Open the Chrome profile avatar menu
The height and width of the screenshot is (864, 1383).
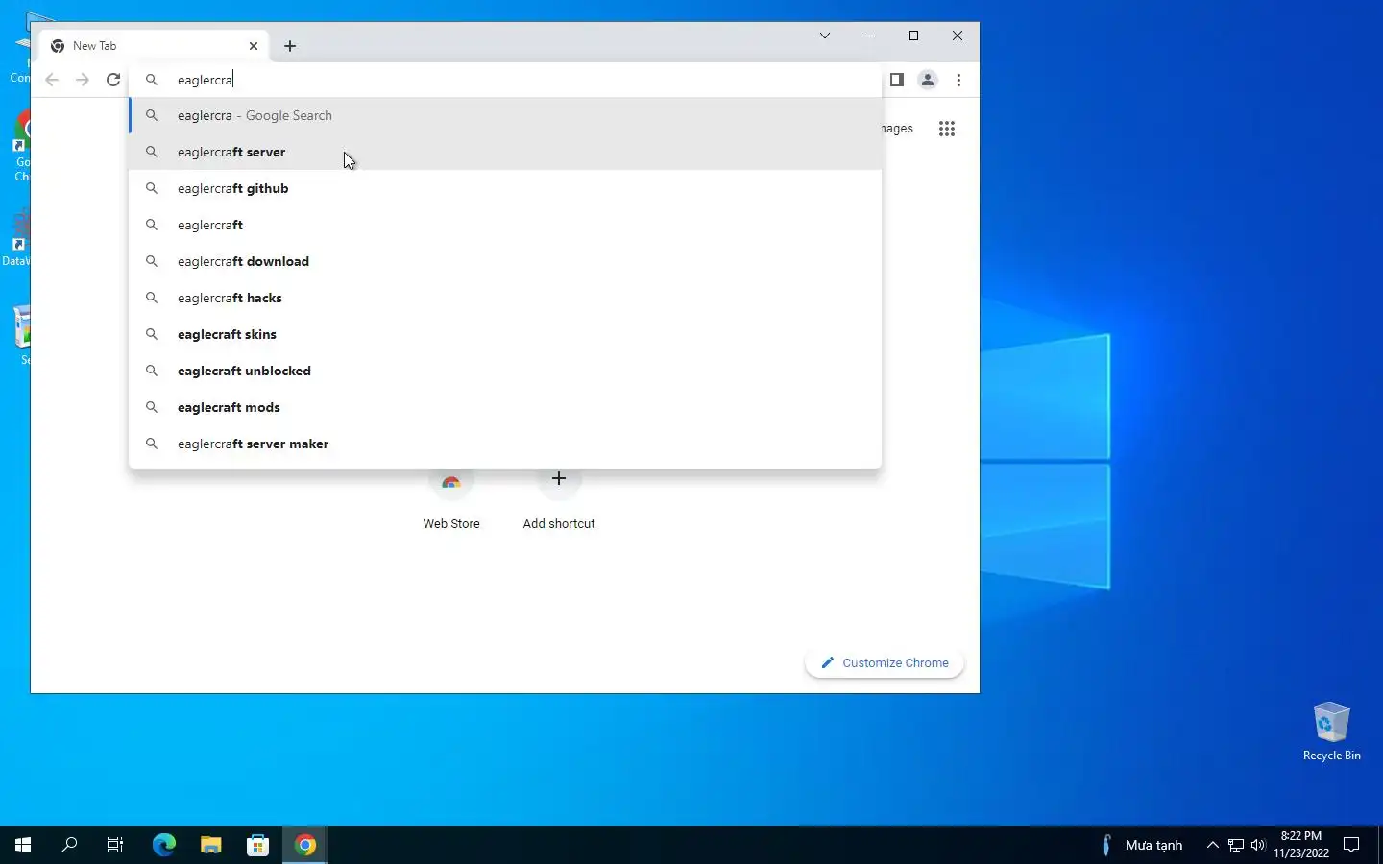(928, 80)
